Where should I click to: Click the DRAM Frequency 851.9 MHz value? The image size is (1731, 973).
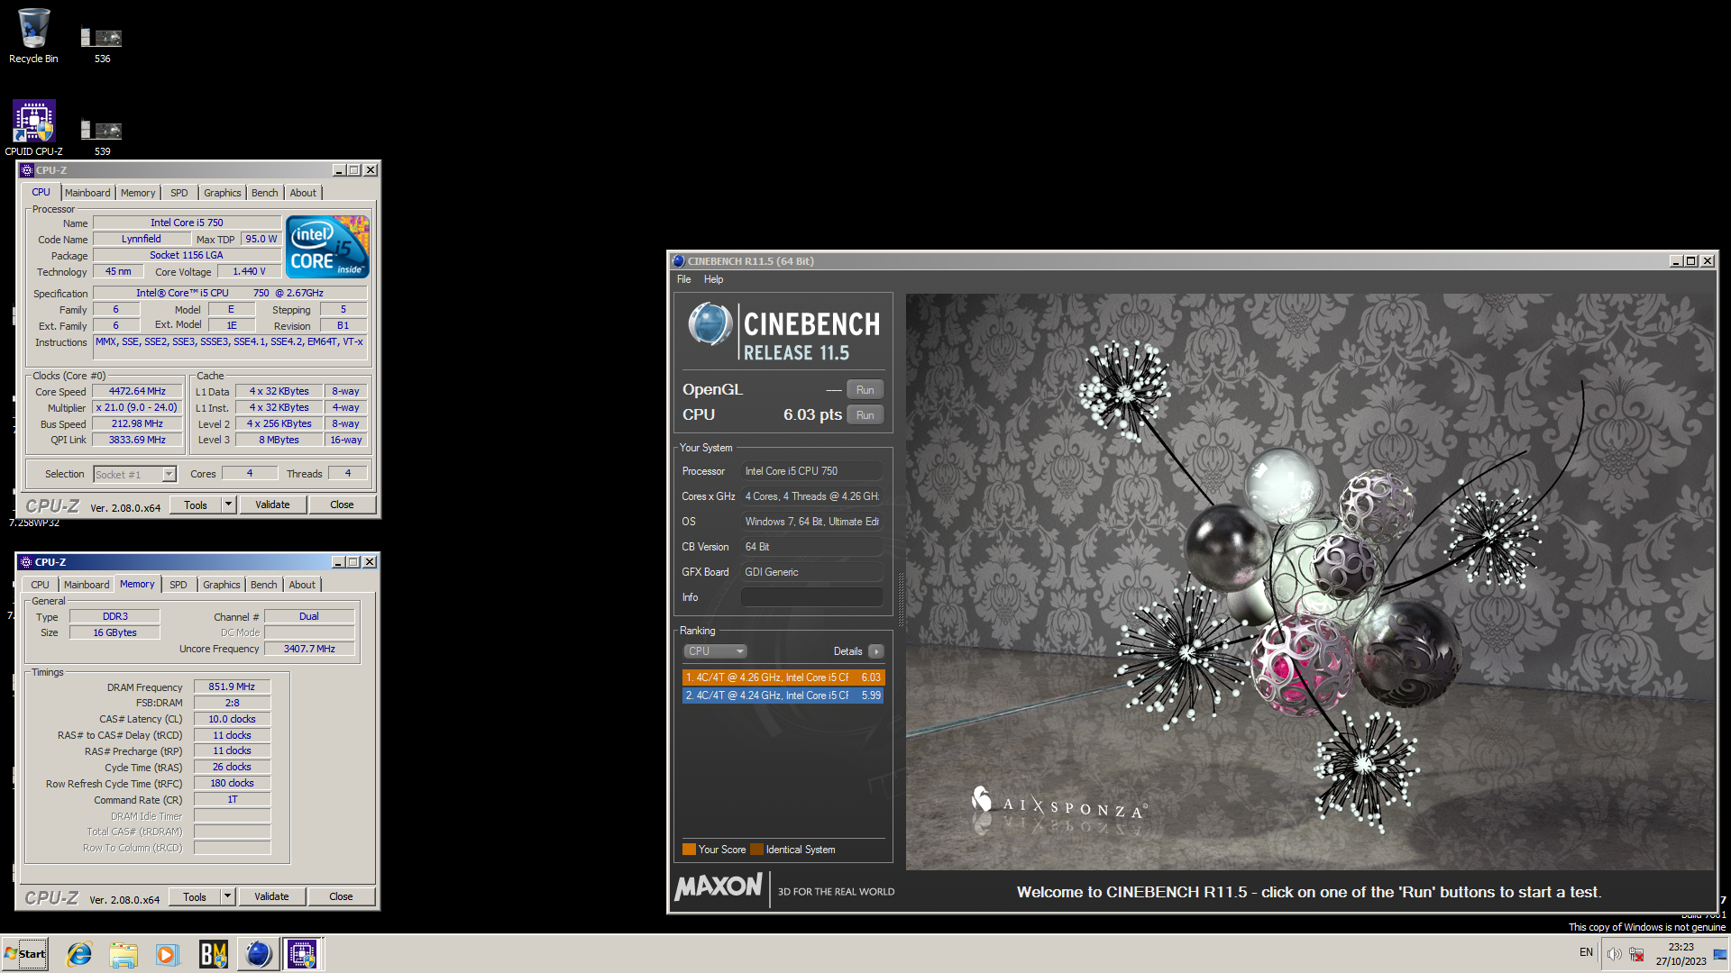click(x=232, y=687)
